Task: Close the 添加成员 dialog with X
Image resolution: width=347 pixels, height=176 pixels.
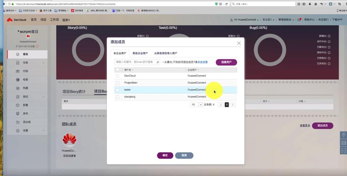Action: [x=239, y=43]
